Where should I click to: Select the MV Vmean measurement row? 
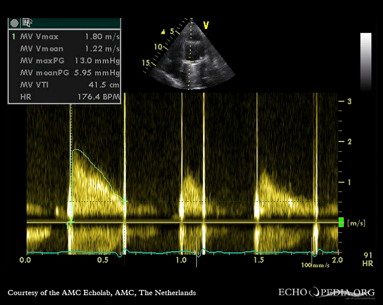click(x=64, y=49)
